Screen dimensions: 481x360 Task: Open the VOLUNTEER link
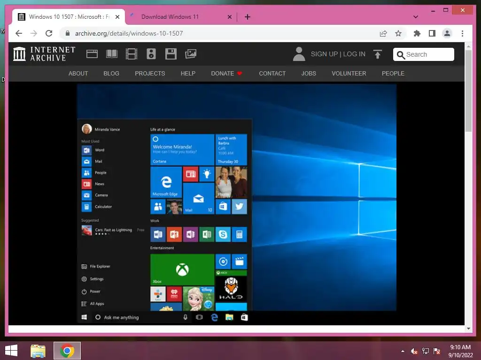(x=349, y=74)
